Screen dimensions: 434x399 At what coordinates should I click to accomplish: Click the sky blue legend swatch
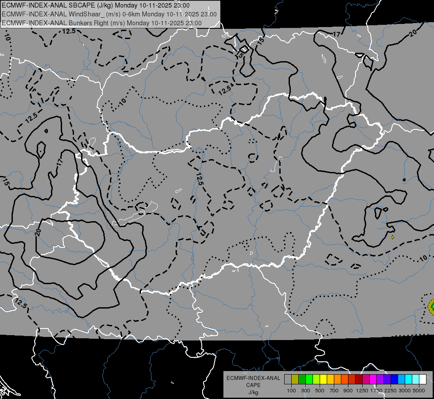402,379
